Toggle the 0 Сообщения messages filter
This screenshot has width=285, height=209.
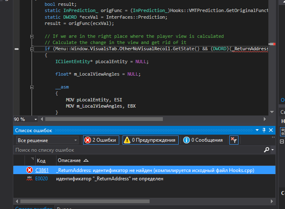click(203, 140)
